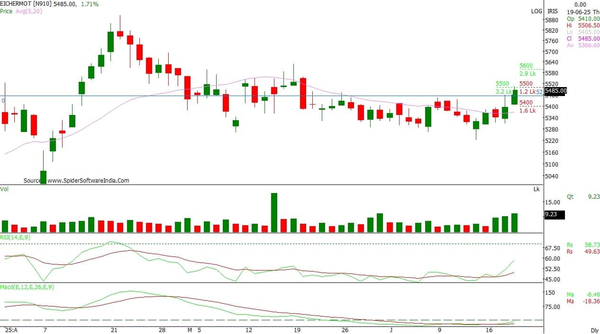Click the Price legend label

pos(6,11)
